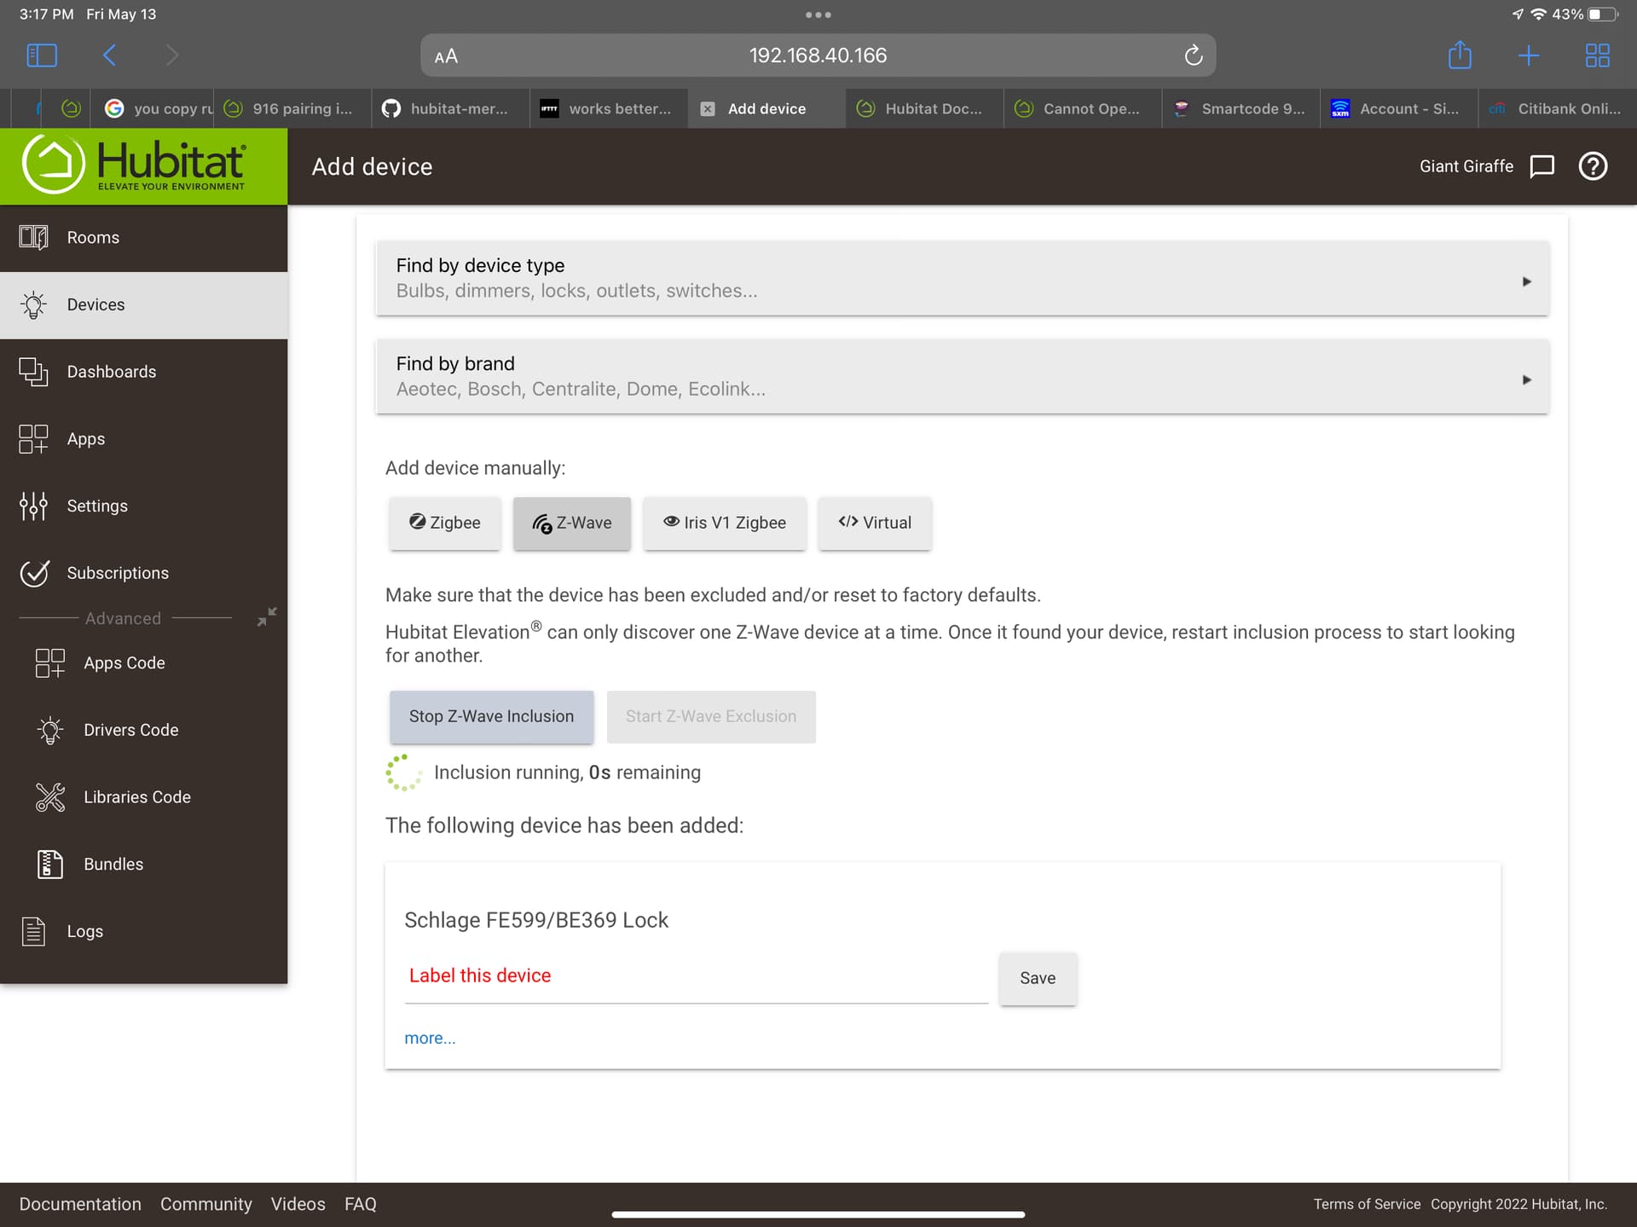Switch to the hubitat-mer... GitHub tab
1637x1227 pixels.
(450, 108)
